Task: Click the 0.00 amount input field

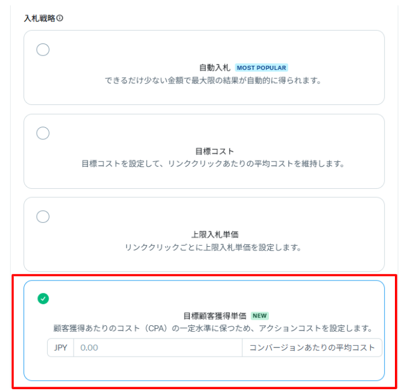Action: (x=157, y=348)
